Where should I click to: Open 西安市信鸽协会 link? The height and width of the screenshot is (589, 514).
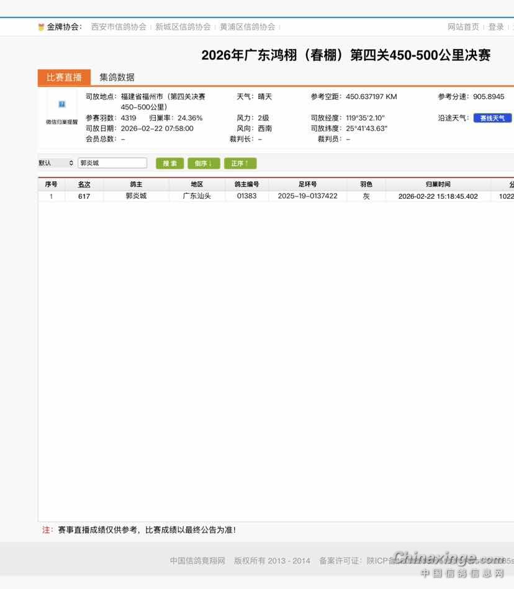point(119,27)
